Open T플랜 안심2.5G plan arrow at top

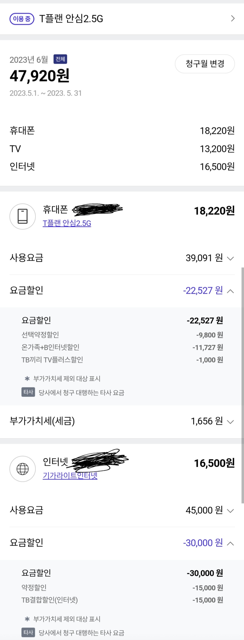coord(233,18)
